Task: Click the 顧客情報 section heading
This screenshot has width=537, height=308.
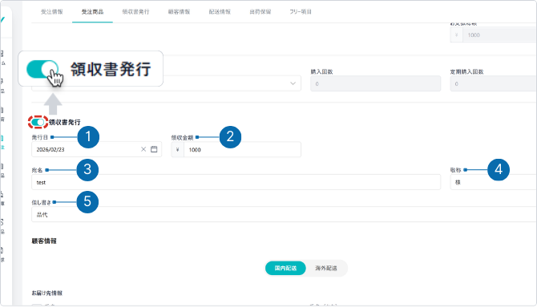Action: tap(44, 241)
